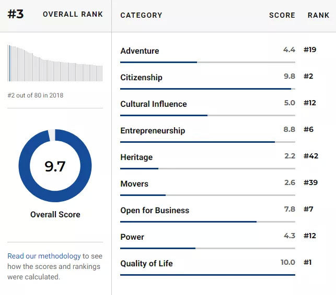The height and width of the screenshot is (295, 336).
Task: Click the Heritage rank #42 value
Action: coord(311,157)
